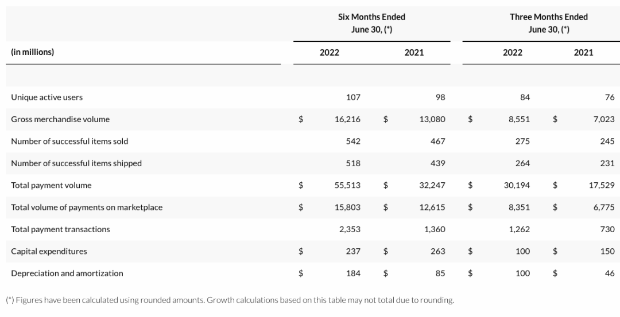Select the '(in millions)' header label
The height and width of the screenshot is (317, 620).
pos(32,52)
